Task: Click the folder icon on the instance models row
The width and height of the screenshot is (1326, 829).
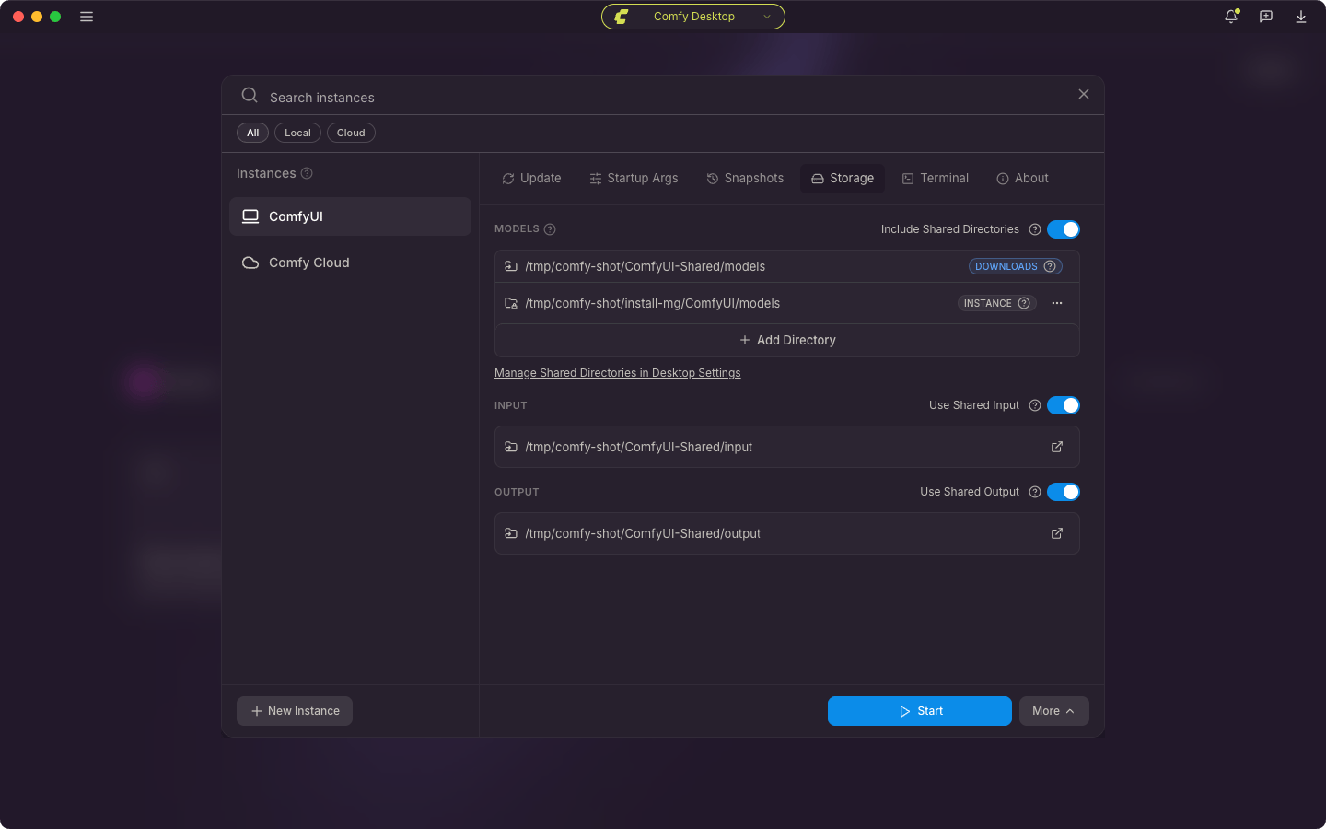Action: point(511,303)
